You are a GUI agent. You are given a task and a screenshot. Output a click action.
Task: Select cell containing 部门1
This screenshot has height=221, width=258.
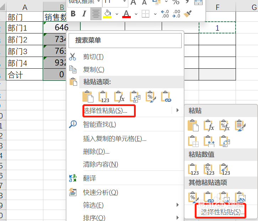(25, 28)
